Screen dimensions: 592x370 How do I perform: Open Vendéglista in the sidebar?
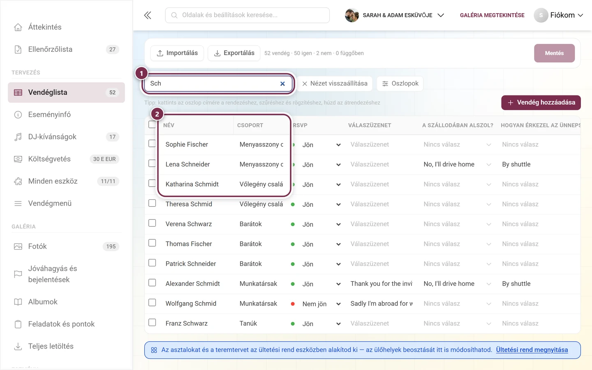[x=66, y=92]
